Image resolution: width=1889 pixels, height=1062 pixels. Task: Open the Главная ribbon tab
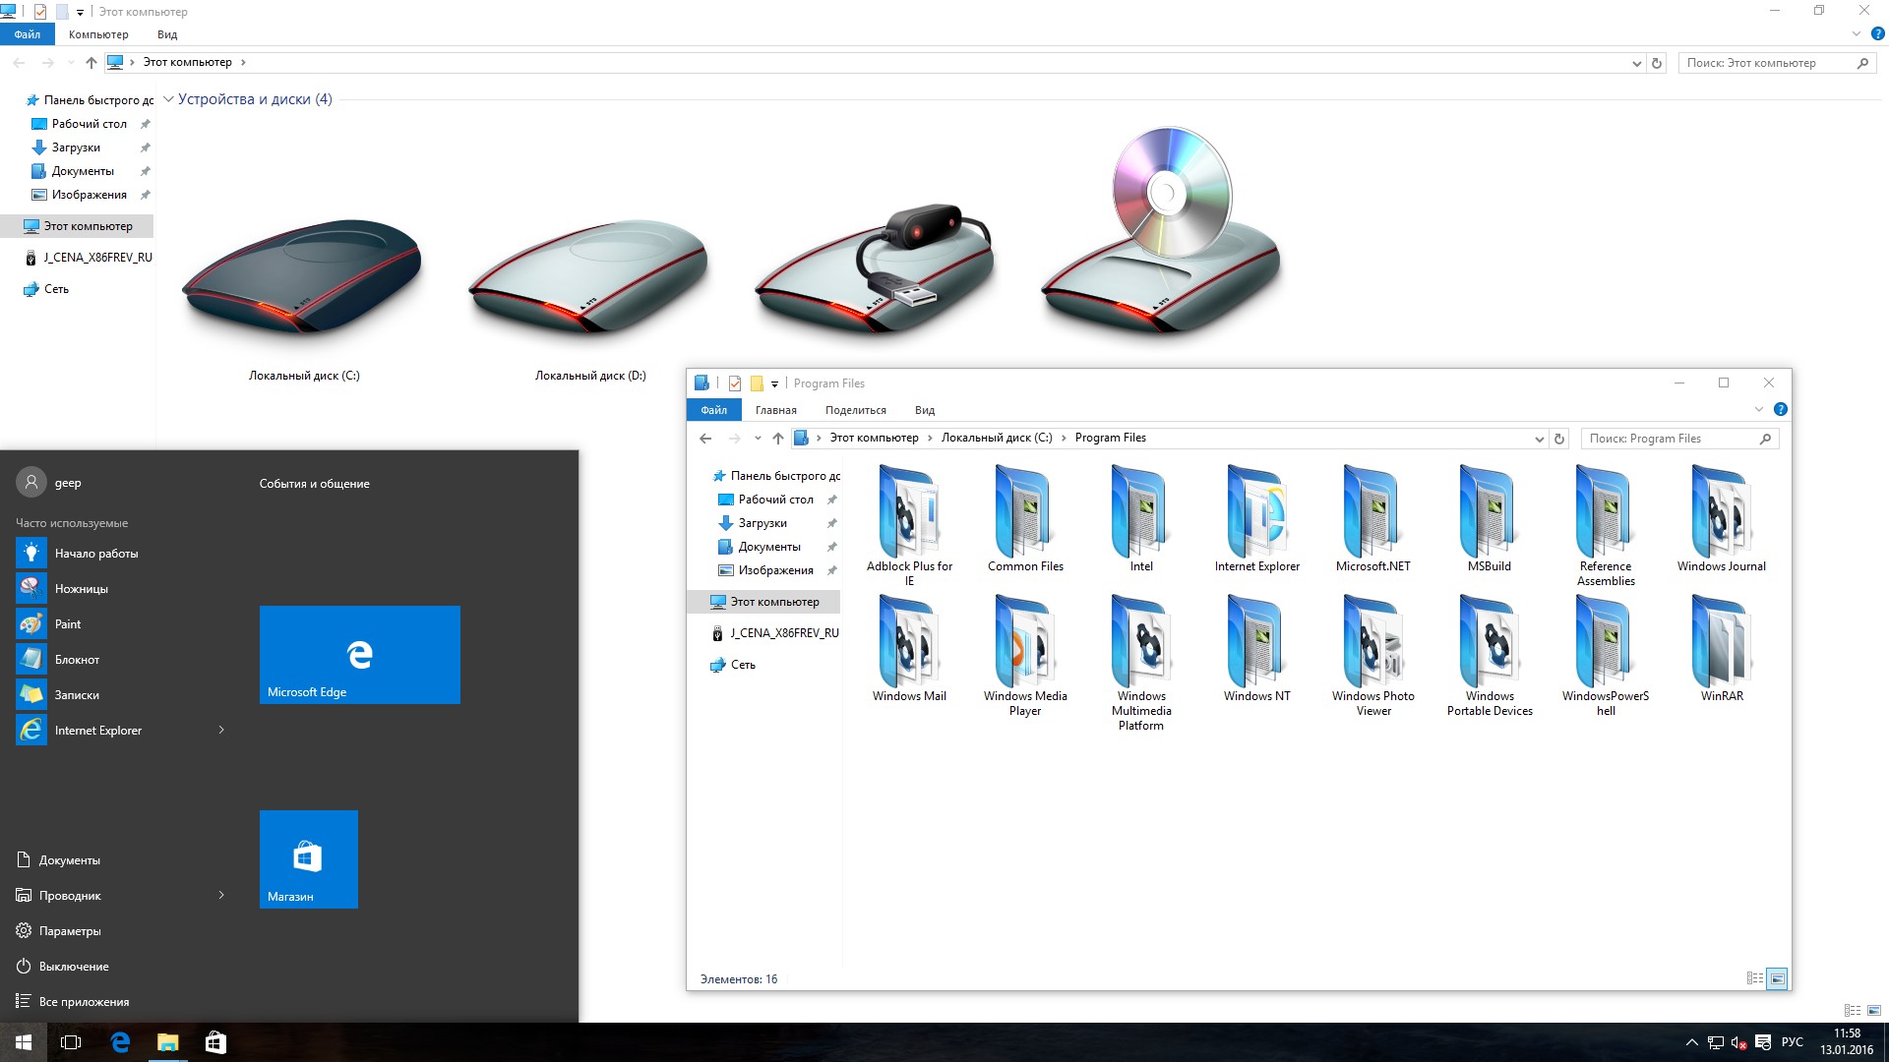point(776,410)
